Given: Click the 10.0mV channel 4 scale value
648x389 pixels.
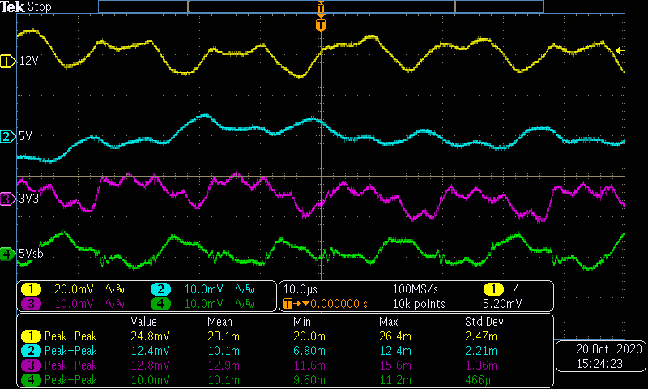Looking at the screenshot, I should click(204, 304).
